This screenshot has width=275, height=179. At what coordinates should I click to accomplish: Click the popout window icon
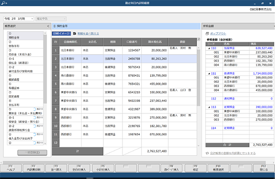207,34
